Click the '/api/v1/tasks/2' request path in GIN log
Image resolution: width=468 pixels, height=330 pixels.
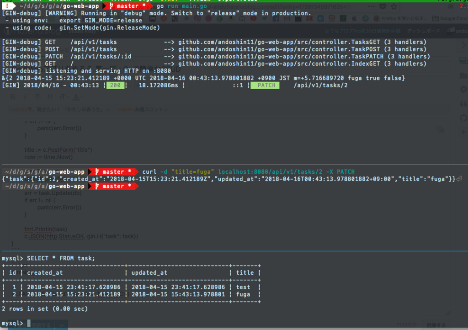(320, 85)
